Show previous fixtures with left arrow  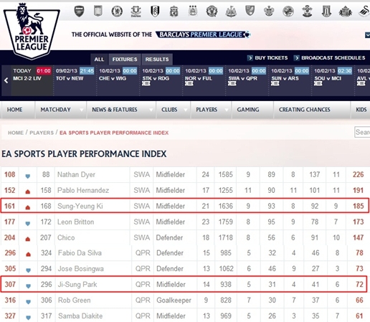[x=6, y=80]
